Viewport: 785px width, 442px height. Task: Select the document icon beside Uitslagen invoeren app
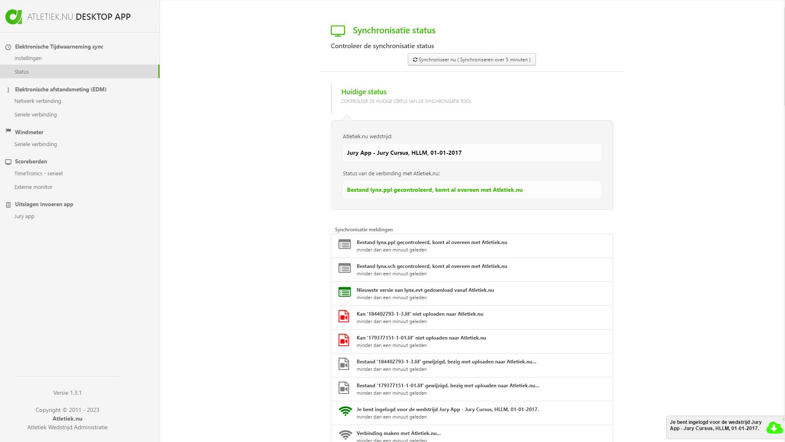tap(8, 204)
